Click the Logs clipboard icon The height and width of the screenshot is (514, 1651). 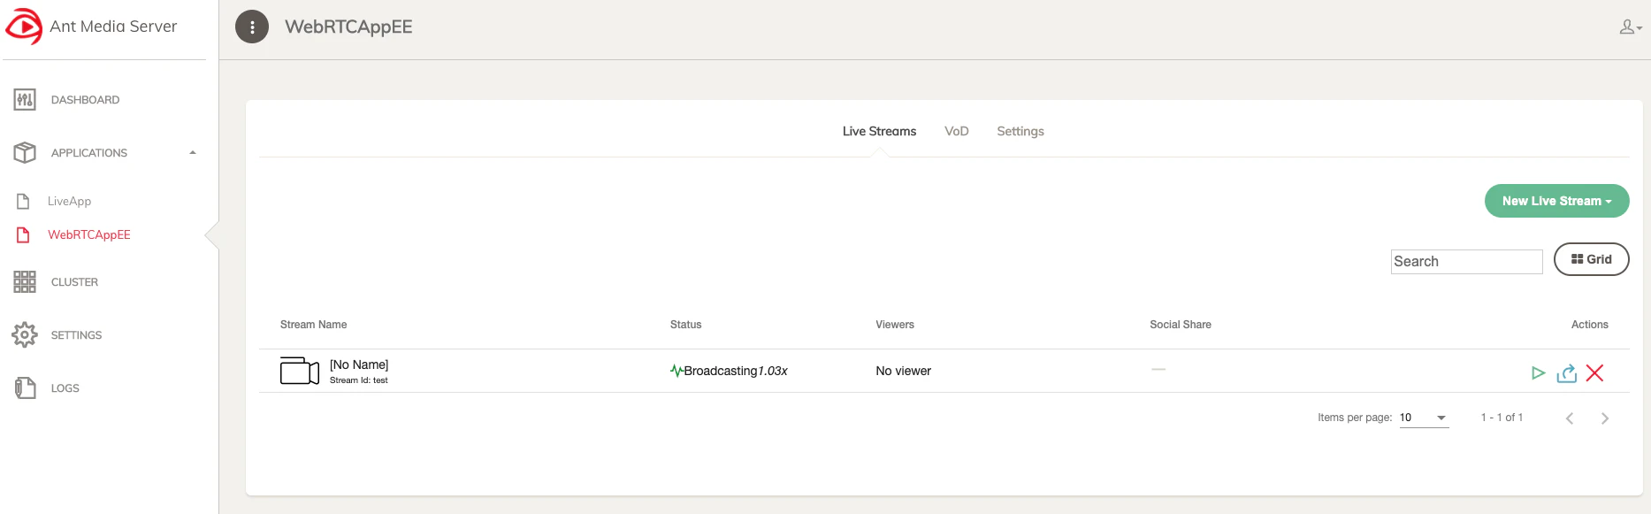tap(25, 388)
